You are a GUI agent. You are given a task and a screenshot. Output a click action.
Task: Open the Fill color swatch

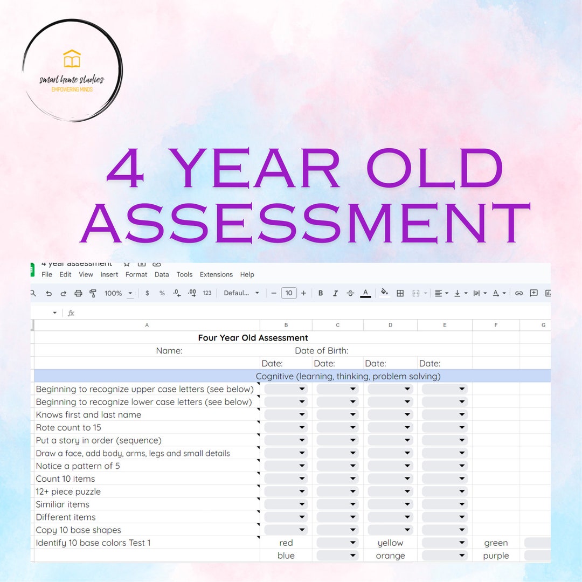[384, 293]
